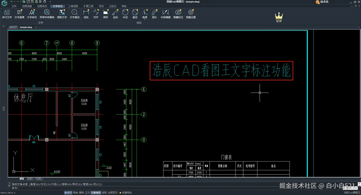This screenshot has height=195, width=361.
Task: Select the 模型 model tab
Action: pyautogui.click(x=22, y=179)
